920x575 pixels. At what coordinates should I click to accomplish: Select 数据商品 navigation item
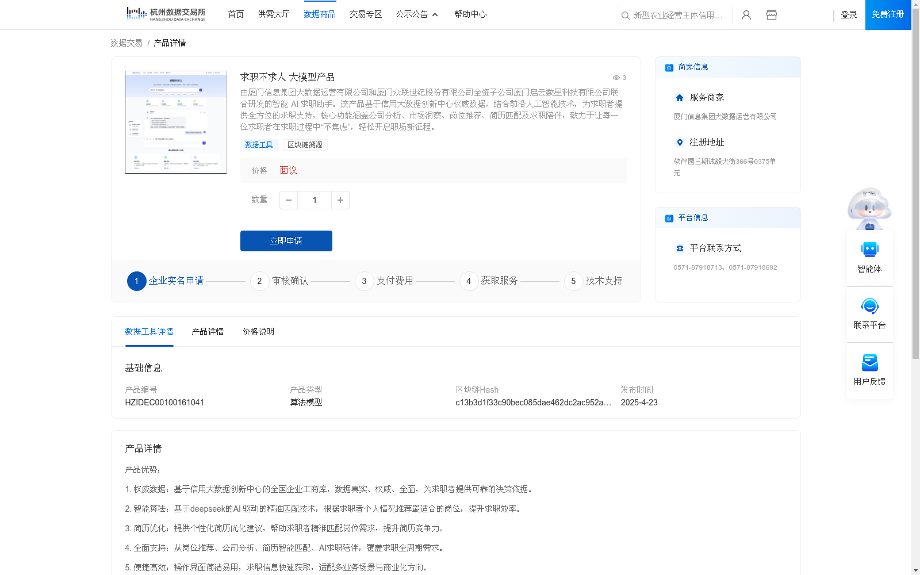click(x=320, y=14)
